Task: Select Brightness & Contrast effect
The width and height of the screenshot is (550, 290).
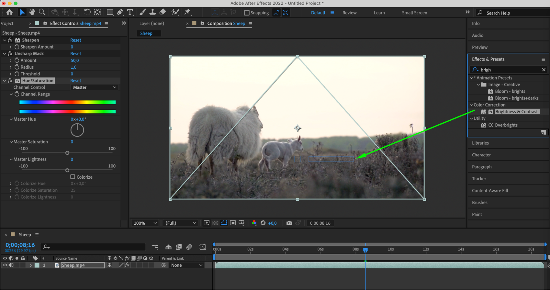Action: [516, 112]
